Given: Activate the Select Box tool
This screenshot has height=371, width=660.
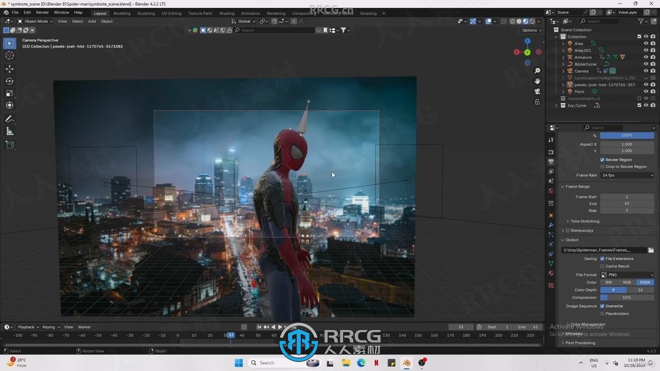Looking at the screenshot, I should click(10, 43).
